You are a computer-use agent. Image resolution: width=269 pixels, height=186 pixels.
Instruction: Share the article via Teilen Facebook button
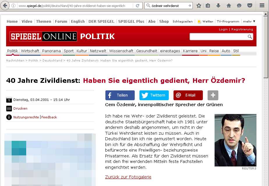coord(120,95)
